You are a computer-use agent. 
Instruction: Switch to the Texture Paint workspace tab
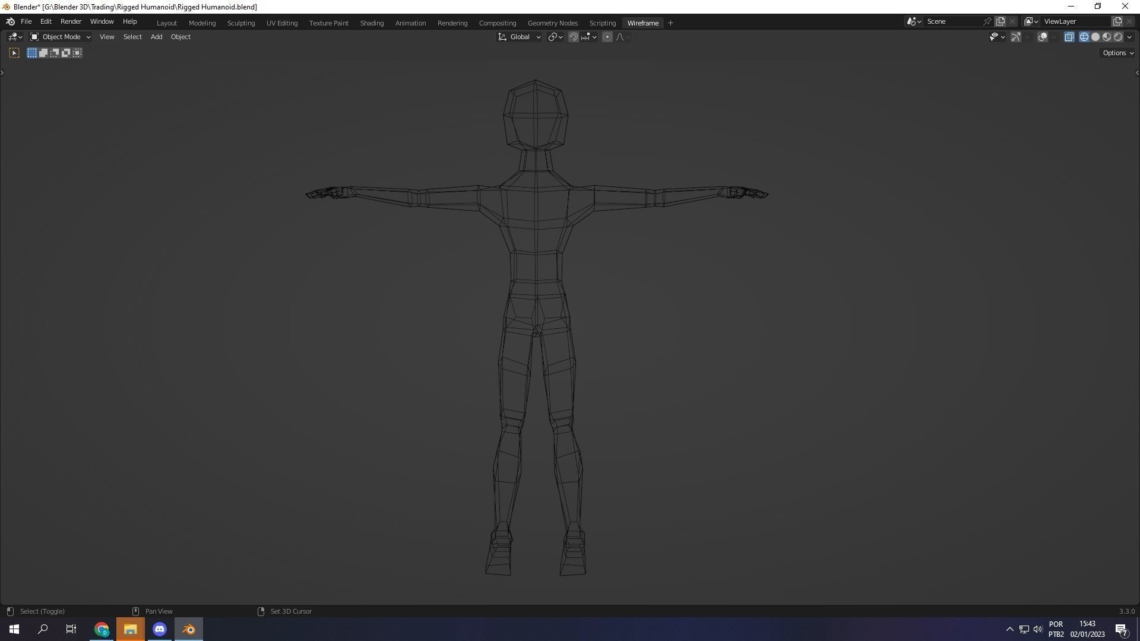[329, 23]
